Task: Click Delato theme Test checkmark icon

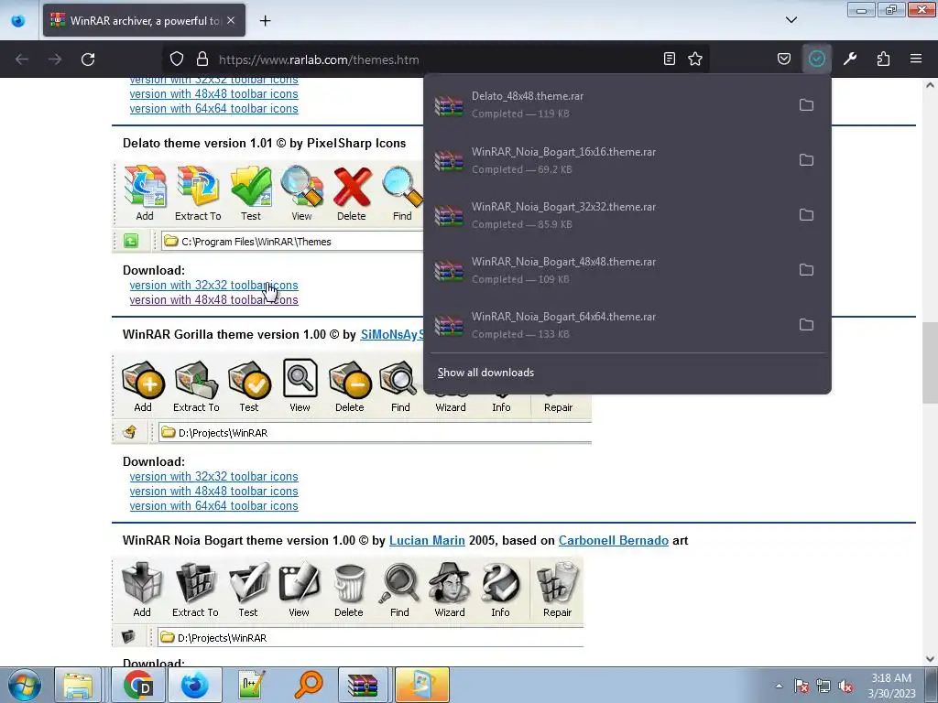Action: [x=251, y=192]
